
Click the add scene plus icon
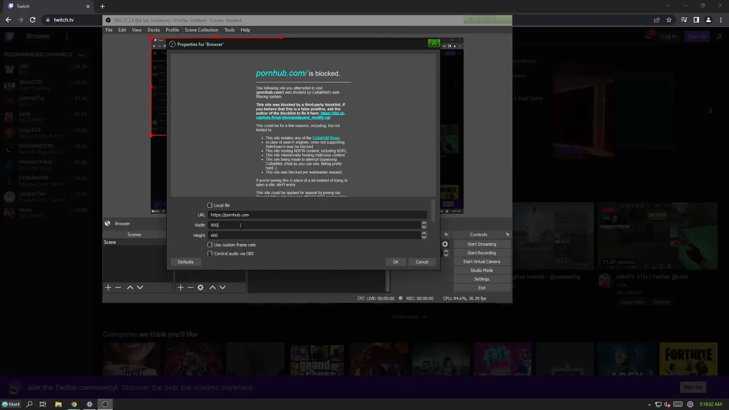click(x=108, y=287)
